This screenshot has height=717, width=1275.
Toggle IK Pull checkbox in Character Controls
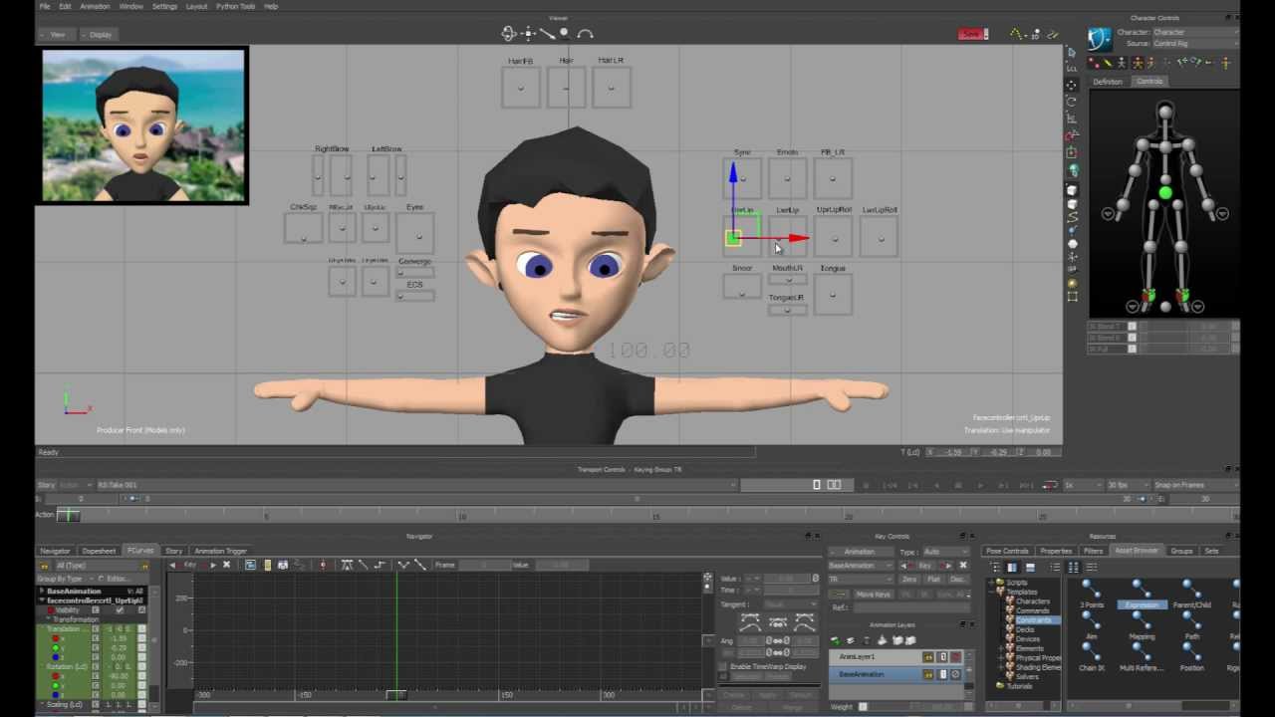point(1132,349)
